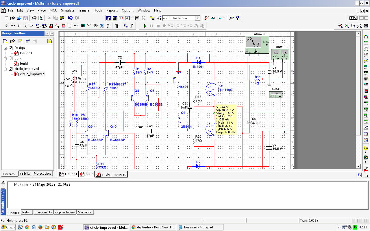Run the Electrical Rules Check icon
The image size is (370, 231).
(206, 18)
